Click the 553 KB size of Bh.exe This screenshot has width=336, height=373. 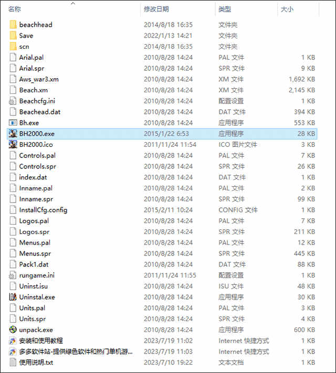304,123
